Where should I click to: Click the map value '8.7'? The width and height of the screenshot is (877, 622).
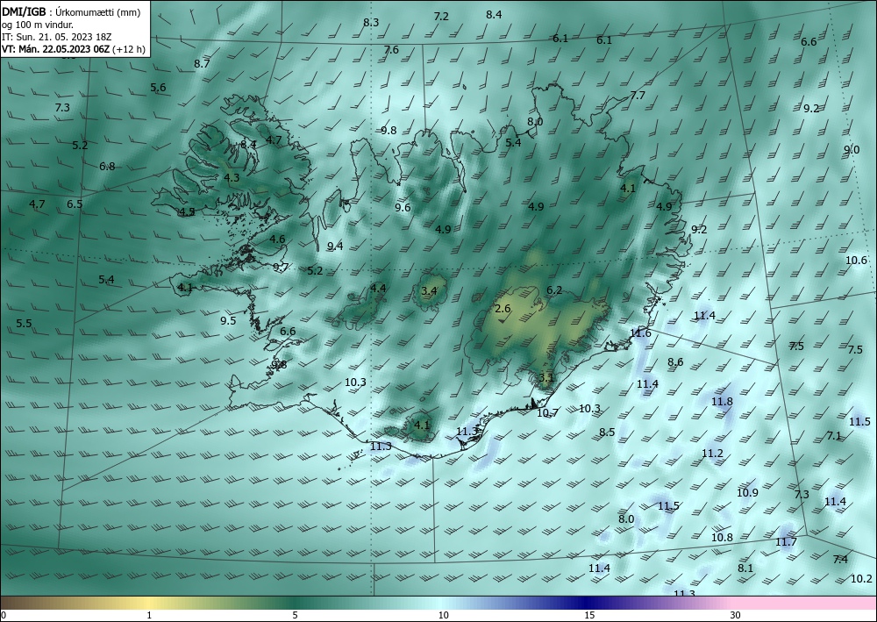(202, 64)
